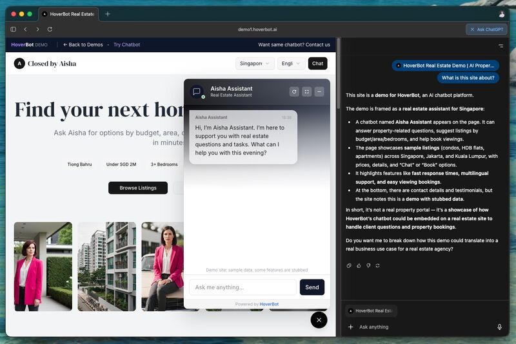
Task: Reload the page with the refresh icon
Action: (50, 29)
